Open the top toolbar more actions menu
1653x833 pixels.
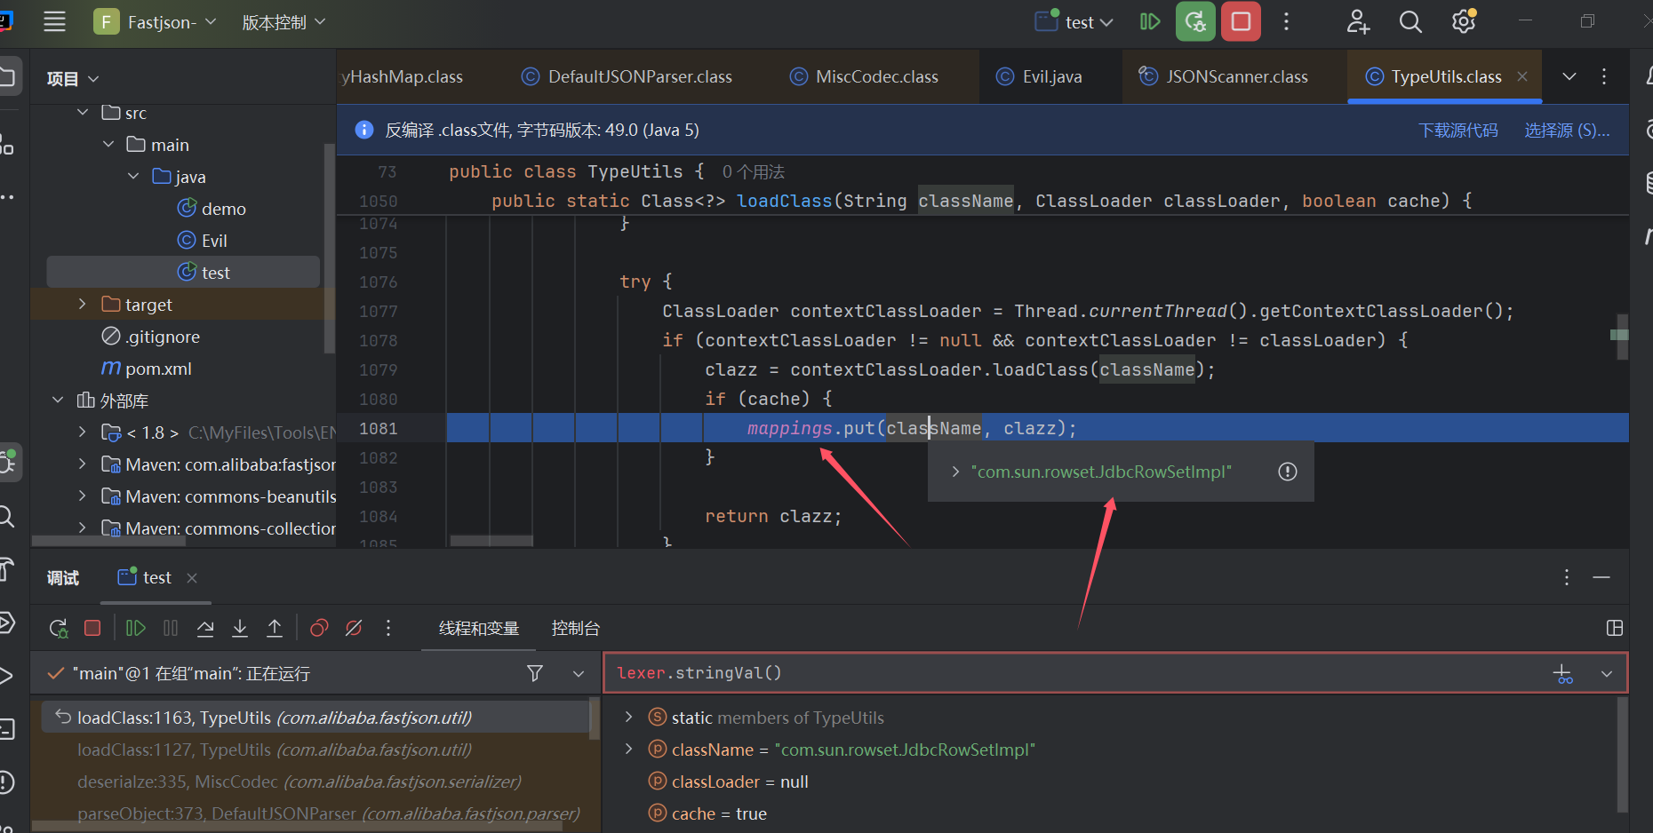click(x=1286, y=22)
